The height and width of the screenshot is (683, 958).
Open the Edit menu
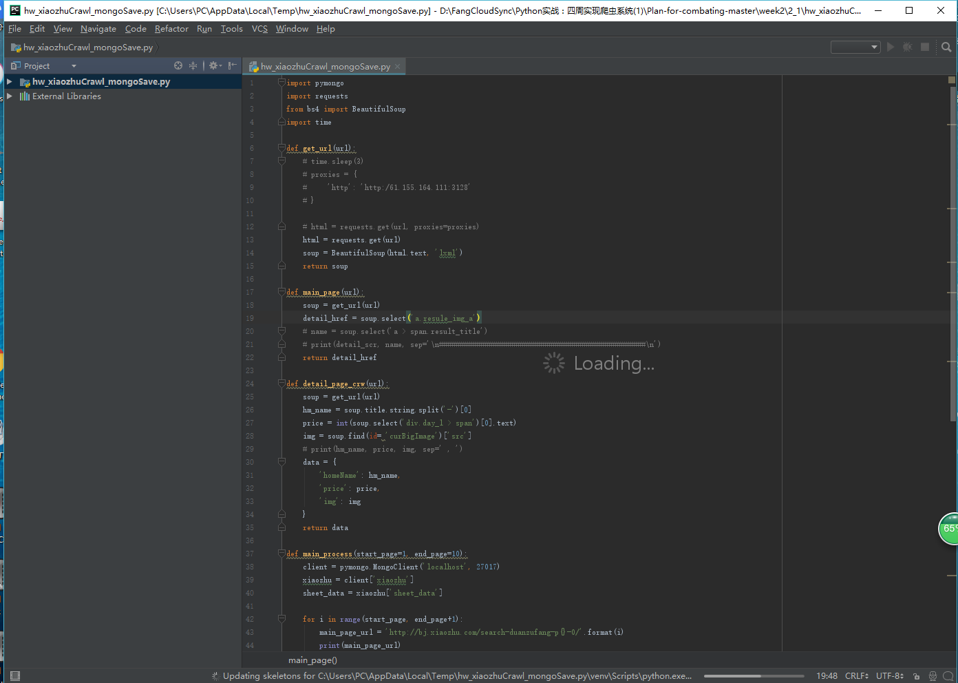(37, 29)
